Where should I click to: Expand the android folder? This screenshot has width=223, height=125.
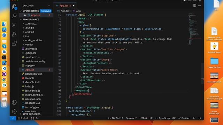click(30, 32)
